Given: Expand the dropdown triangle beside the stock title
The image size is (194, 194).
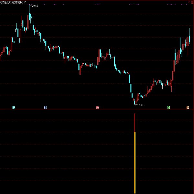Looking at the screenshot, I should click(x=25, y=2).
